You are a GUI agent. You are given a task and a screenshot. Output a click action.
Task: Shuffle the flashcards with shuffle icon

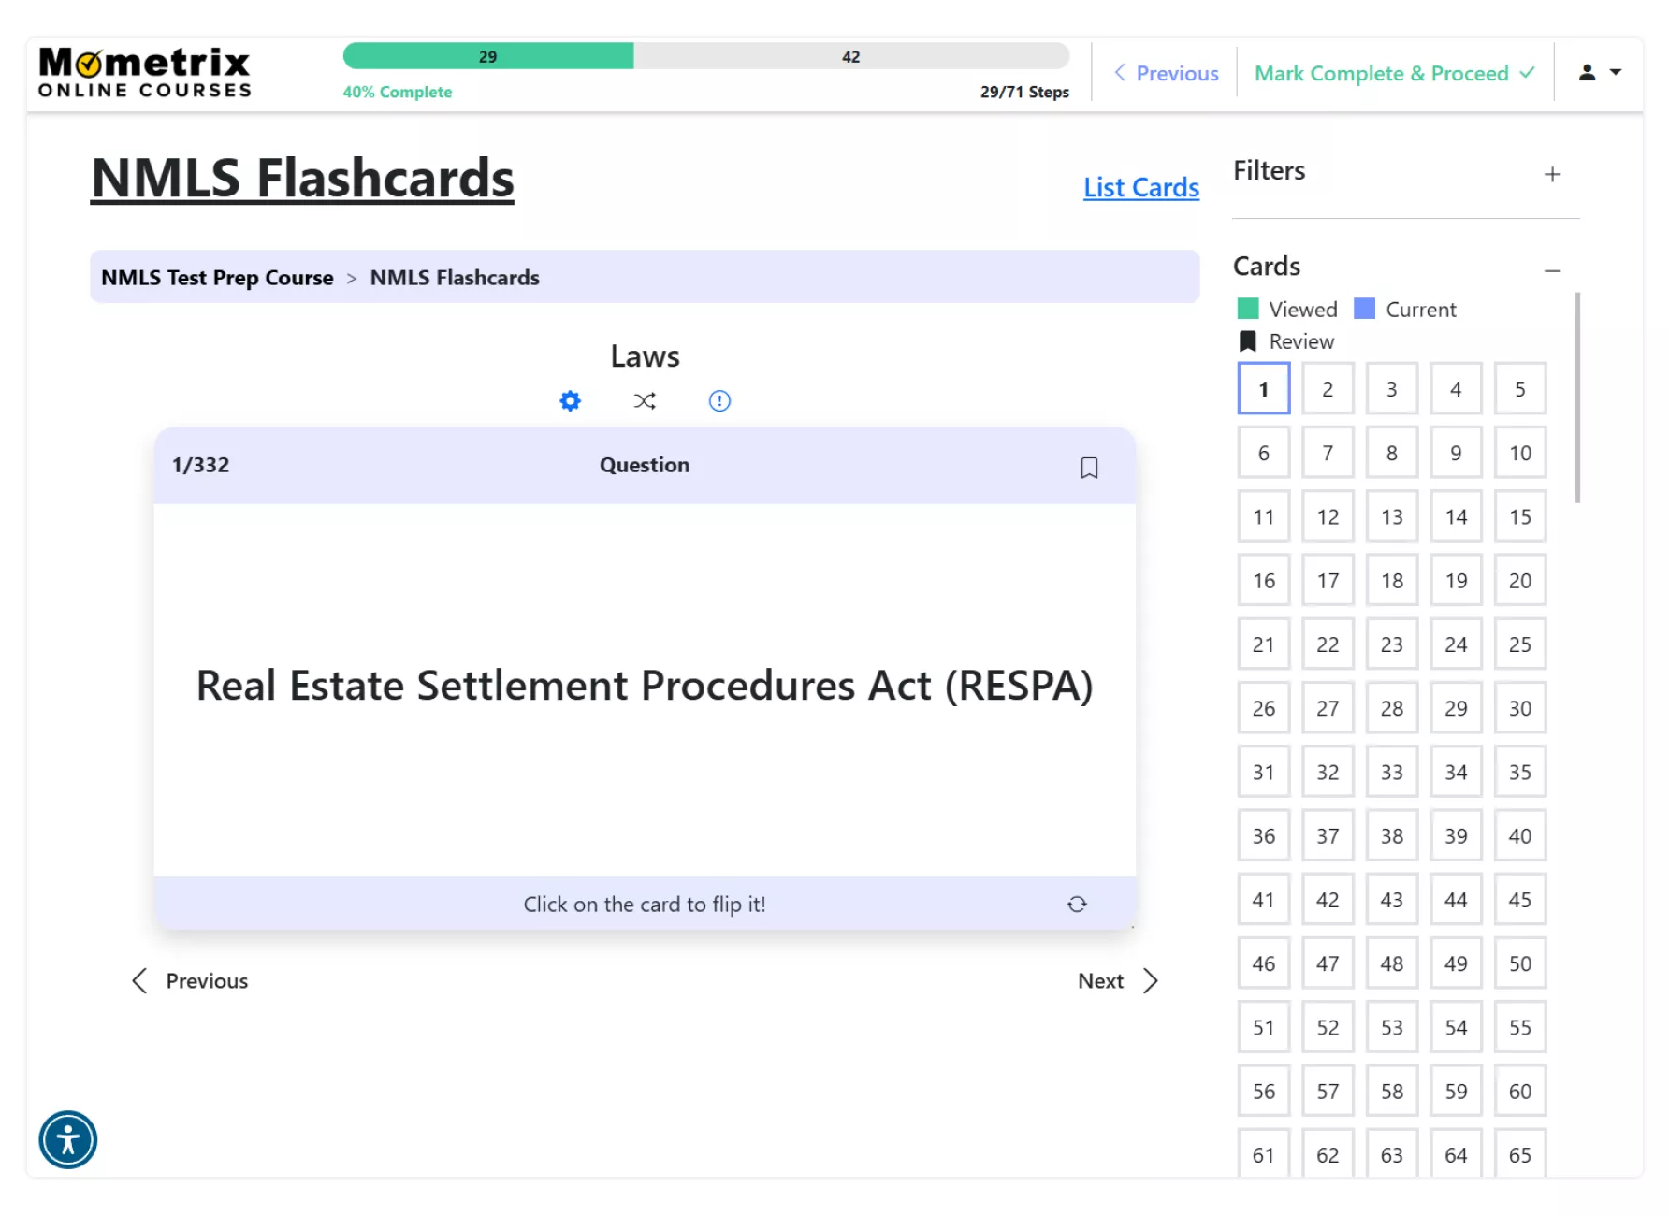pyautogui.click(x=645, y=401)
